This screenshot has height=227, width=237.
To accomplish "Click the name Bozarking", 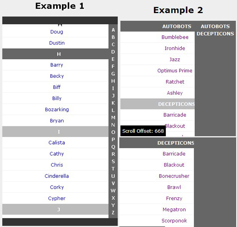I will [56, 109].
